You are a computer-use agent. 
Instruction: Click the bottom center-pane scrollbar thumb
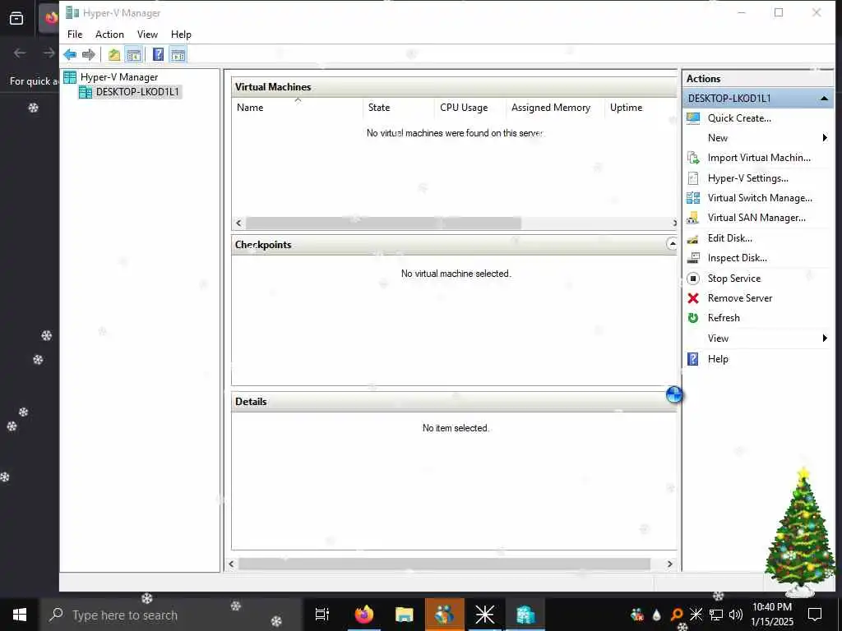(x=445, y=564)
